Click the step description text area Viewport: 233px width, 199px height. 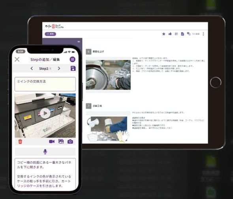tap(45, 174)
